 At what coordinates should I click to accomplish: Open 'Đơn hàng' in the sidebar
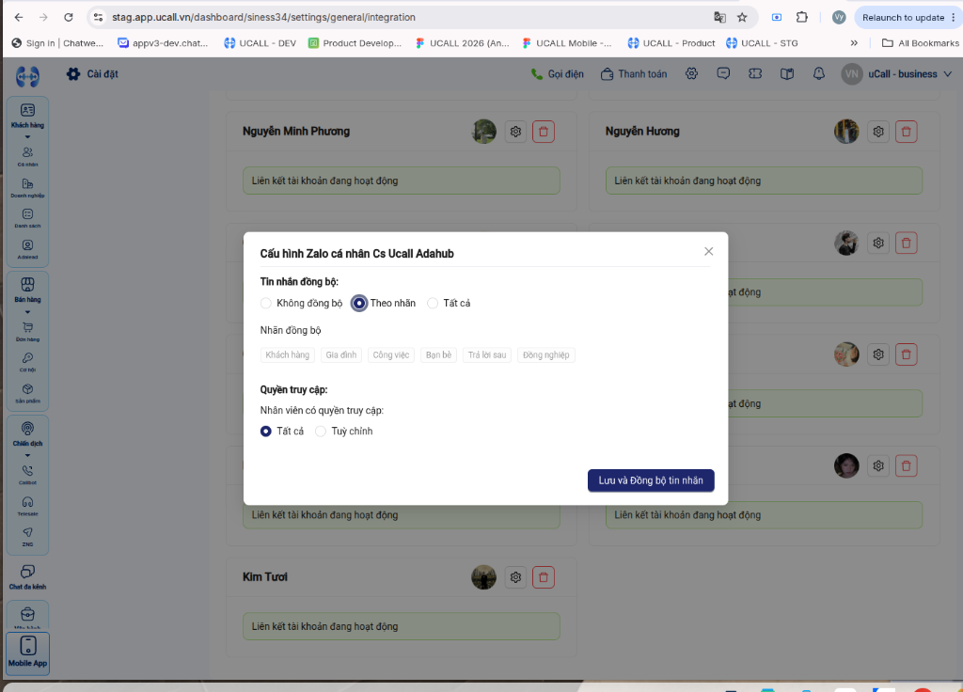(27, 332)
